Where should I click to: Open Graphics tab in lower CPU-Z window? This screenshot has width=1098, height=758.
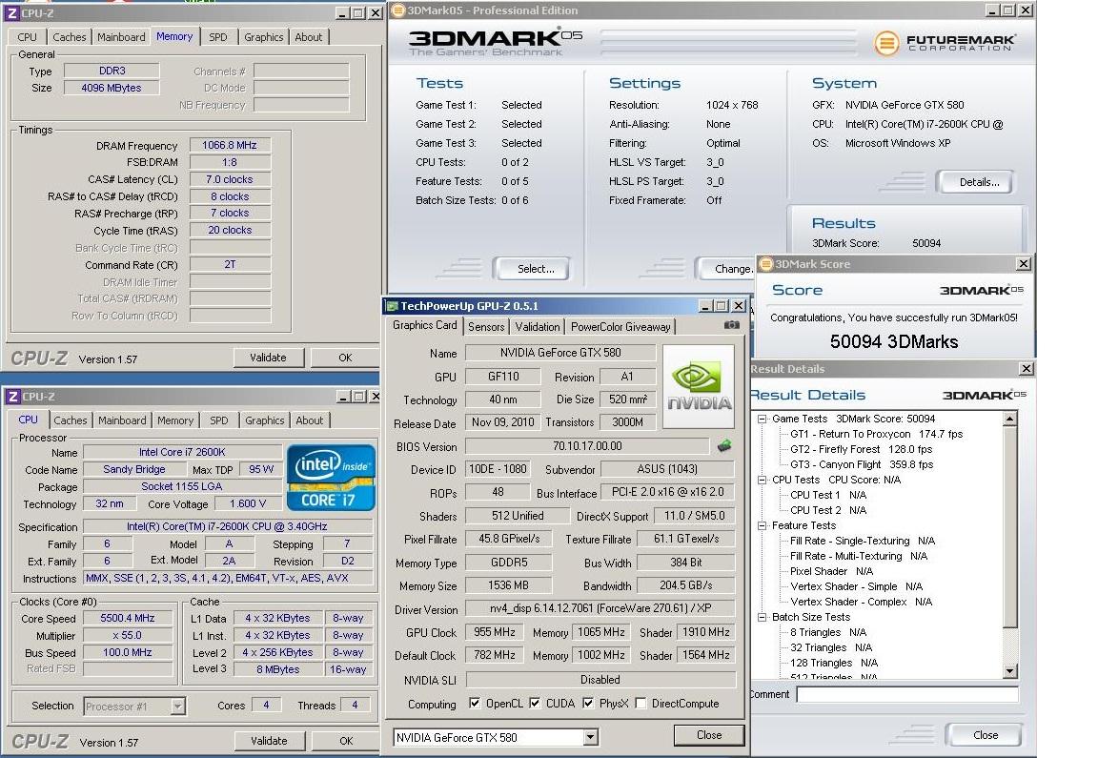265,420
